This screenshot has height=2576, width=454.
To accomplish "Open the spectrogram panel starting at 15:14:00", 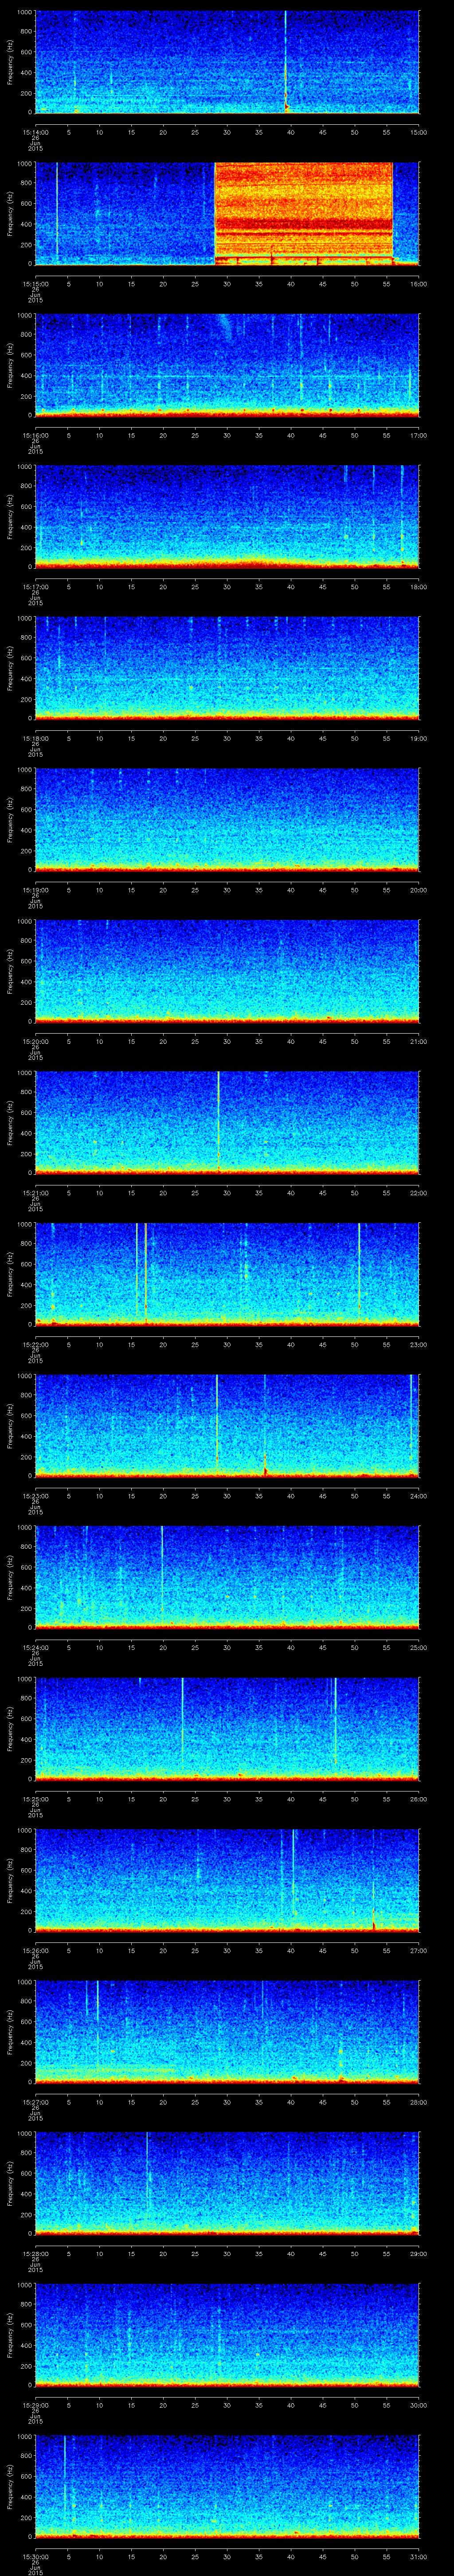I will 227,62.
